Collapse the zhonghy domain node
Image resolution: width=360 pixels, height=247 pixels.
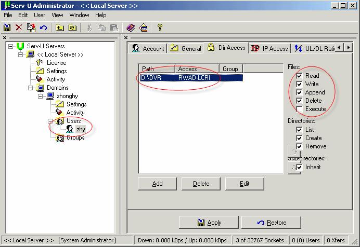click(40, 96)
